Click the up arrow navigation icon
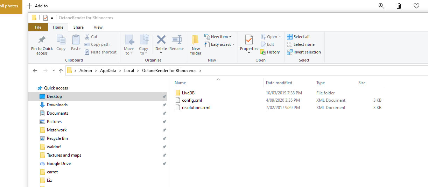Image resolution: width=428 pixels, height=187 pixels. tap(61, 71)
